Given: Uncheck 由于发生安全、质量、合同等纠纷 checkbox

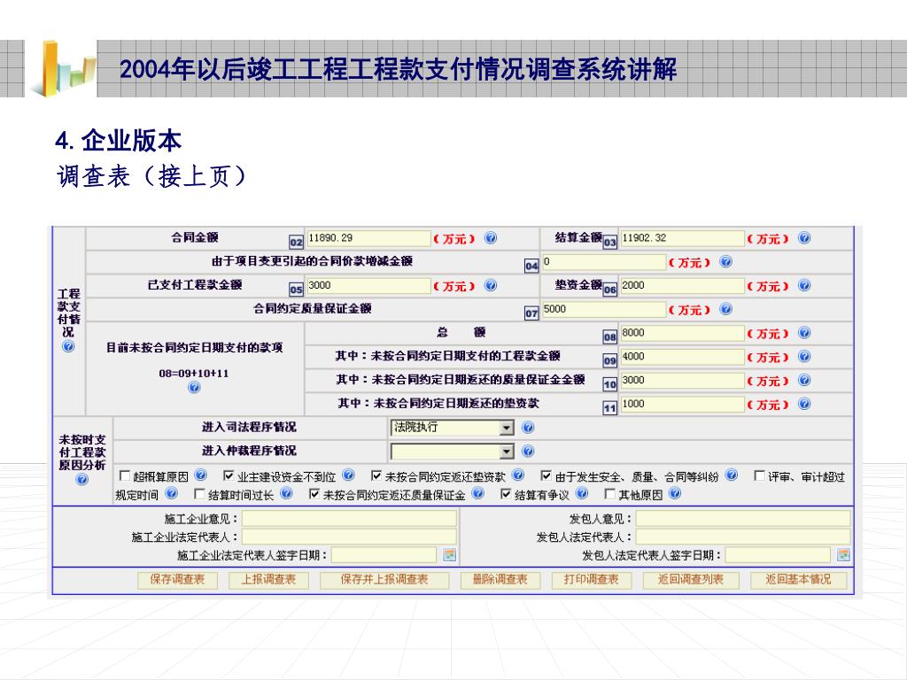Looking at the screenshot, I should point(546,475).
